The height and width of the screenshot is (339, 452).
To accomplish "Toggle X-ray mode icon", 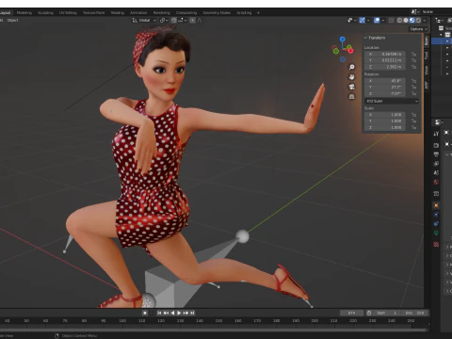I will 391,20.
